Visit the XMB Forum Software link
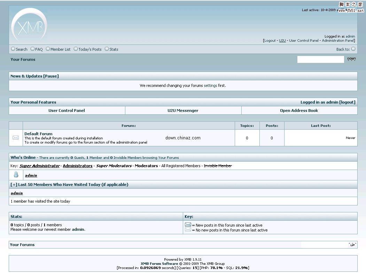 tap(159, 263)
